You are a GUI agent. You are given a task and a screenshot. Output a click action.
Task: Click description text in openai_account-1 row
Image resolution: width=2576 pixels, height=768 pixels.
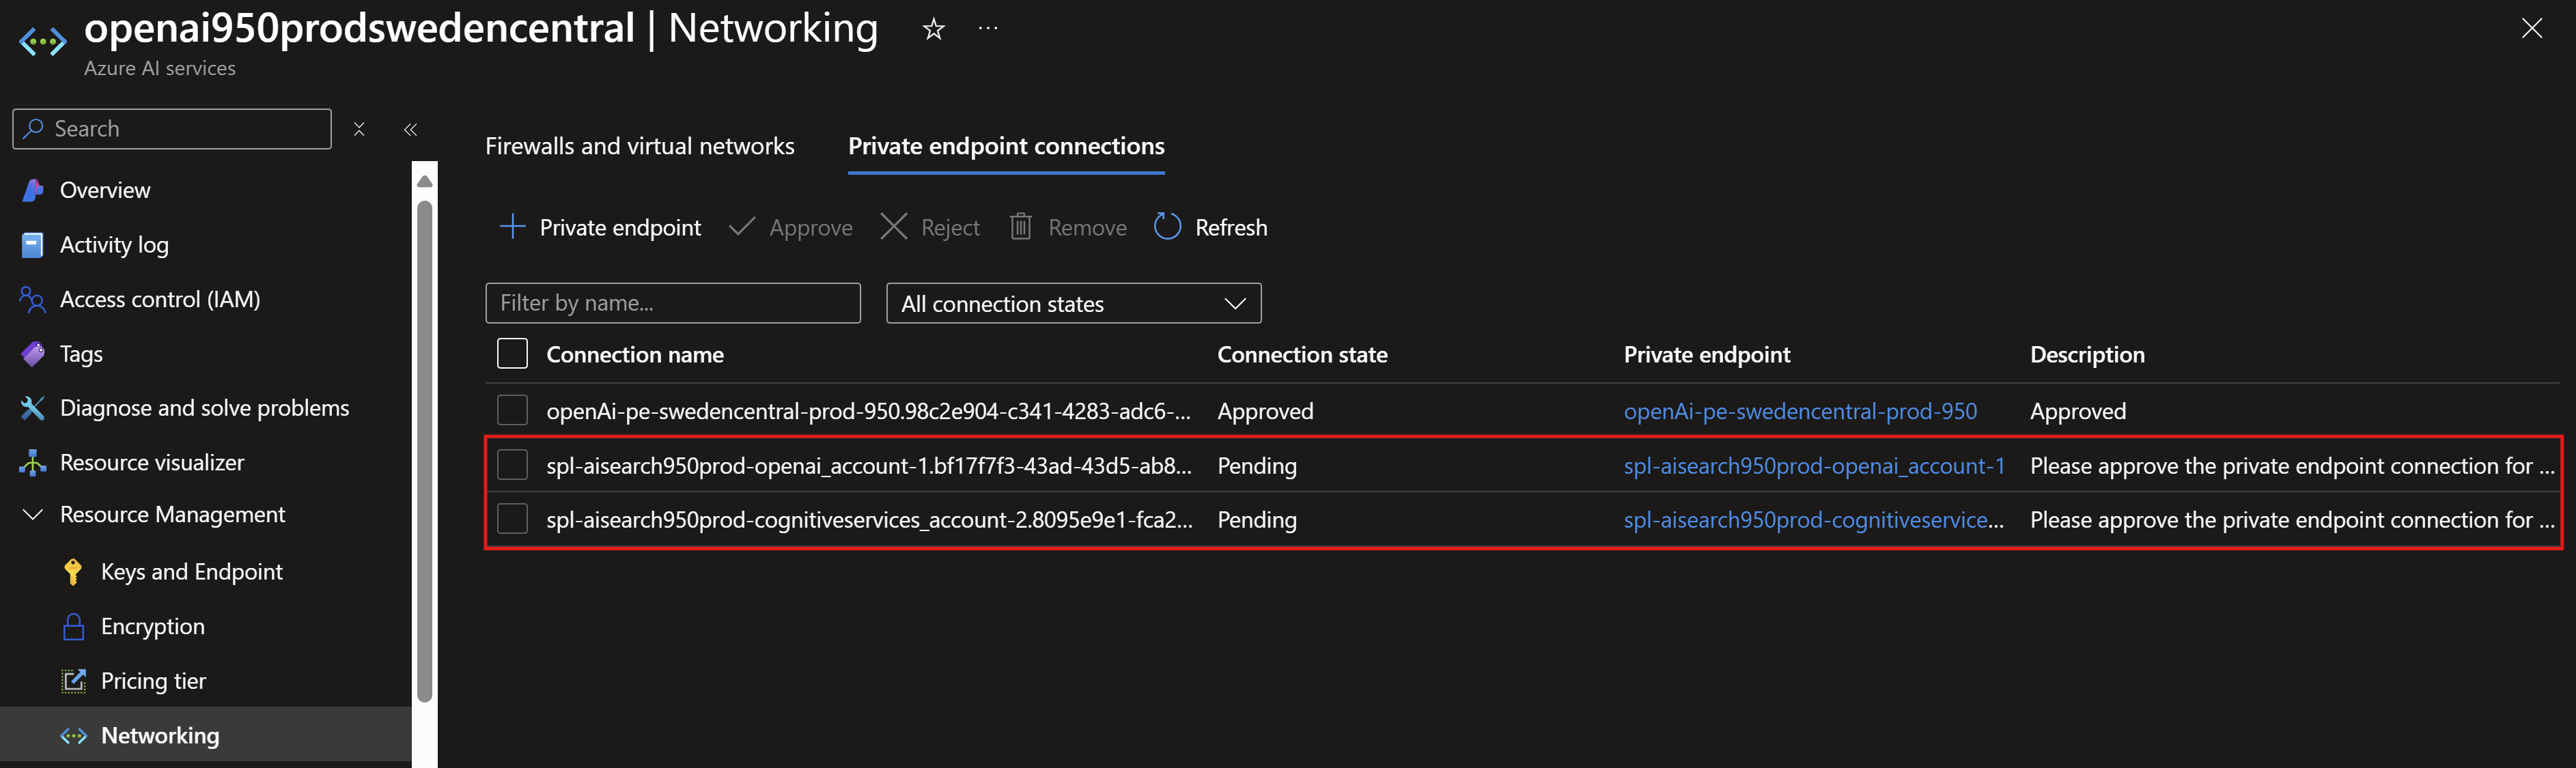pyautogui.click(x=2292, y=466)
